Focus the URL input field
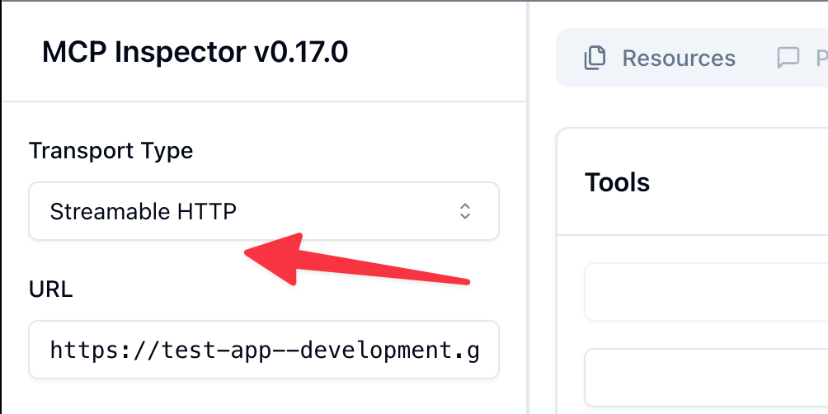This screenshot has width=828, height=414. click(264, 350)
